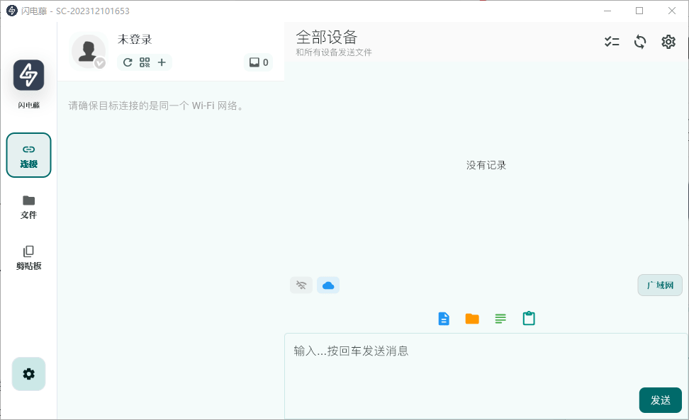Toggle the blue cloud connection mode
The height and width of the screenshot is (420, 689).
pyautogui.click(x=328, y=285)
